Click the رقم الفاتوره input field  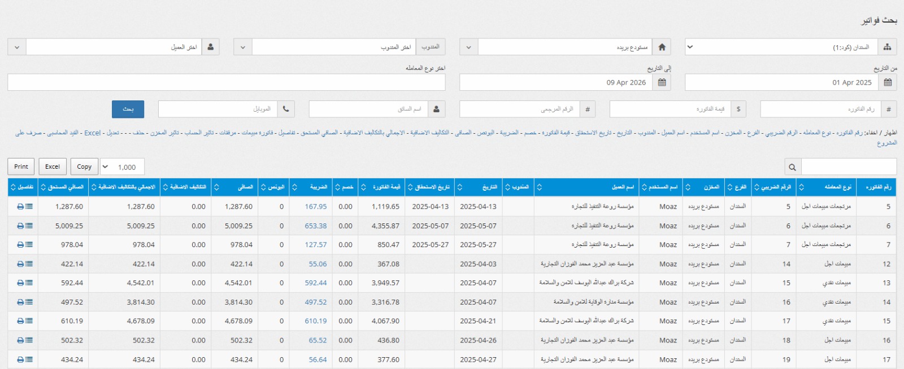[821, 109]
